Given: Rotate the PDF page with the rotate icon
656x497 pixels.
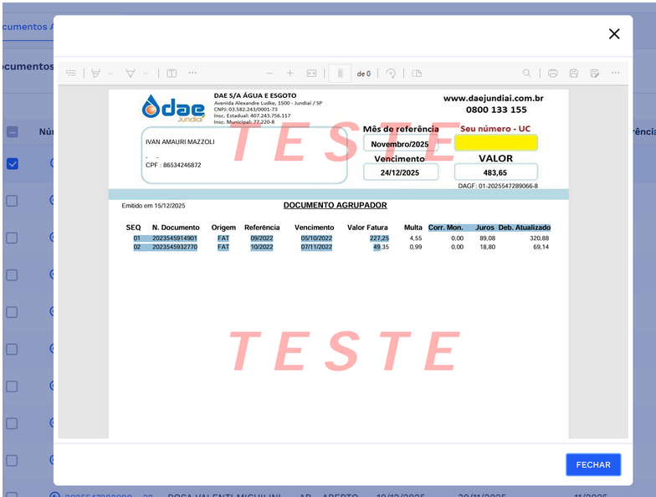Looking at the screenshot, I should pos(391,74).
